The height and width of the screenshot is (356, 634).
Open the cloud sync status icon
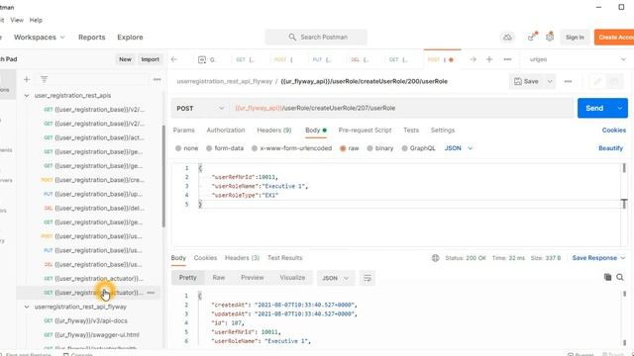(x=507, y=38)
